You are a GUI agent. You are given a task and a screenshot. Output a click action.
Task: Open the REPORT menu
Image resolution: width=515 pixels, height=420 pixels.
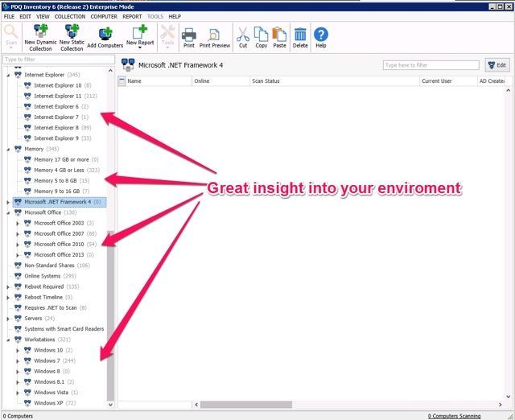pos(132,16)
